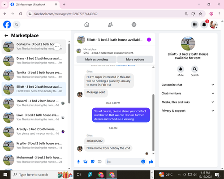View site information icon in address bar
This screenshot has height=179, width=224.
[30, 14]
